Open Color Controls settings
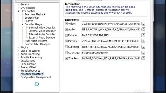Screen dimensions: 166x93 tap(28, 64)
